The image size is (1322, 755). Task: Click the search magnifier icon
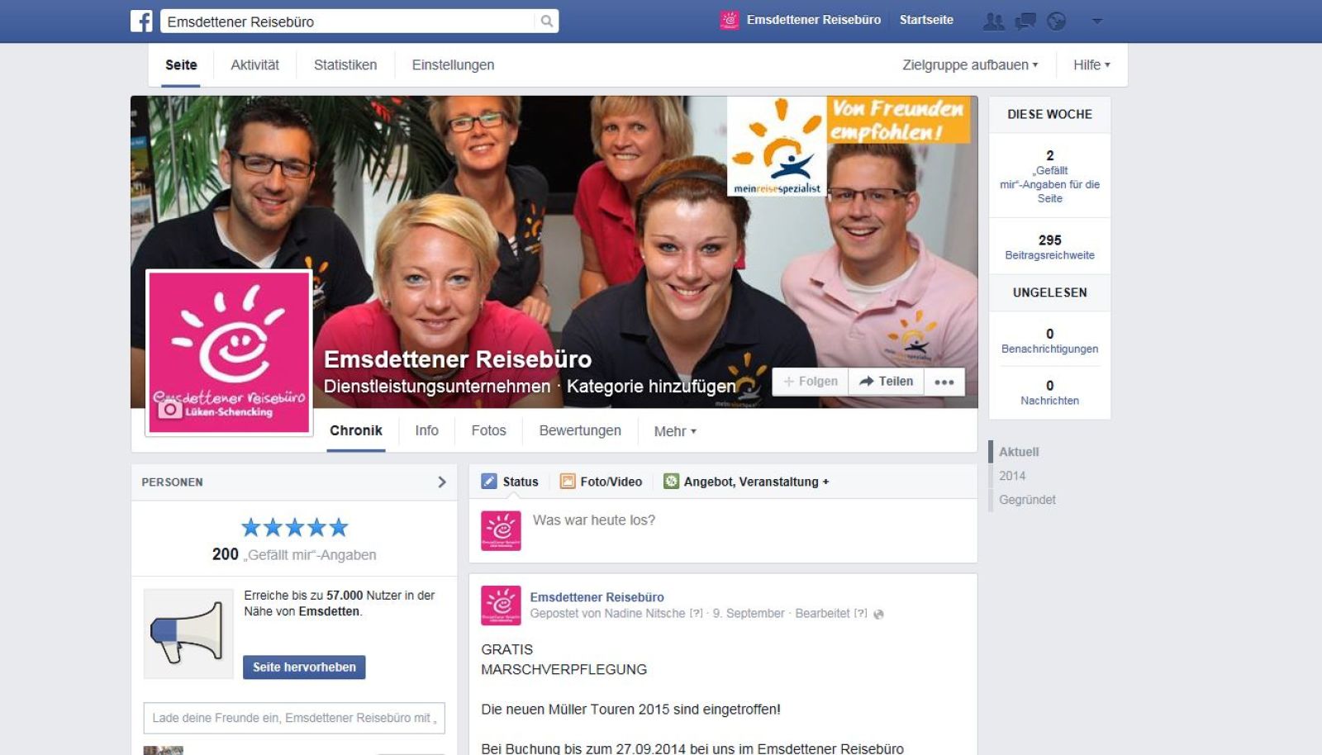tap(546, 21)
